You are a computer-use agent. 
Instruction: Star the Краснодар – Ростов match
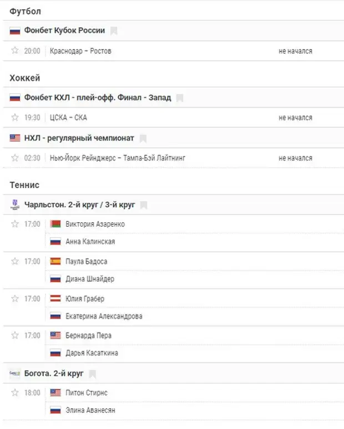coord(15,50)
